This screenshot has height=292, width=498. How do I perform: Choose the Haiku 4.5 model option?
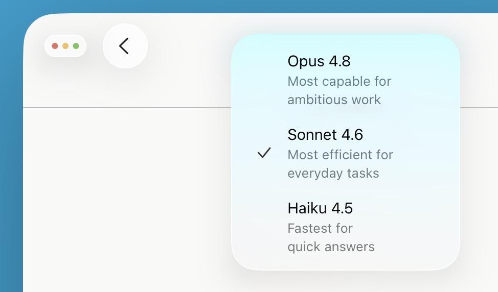[346, 227]
